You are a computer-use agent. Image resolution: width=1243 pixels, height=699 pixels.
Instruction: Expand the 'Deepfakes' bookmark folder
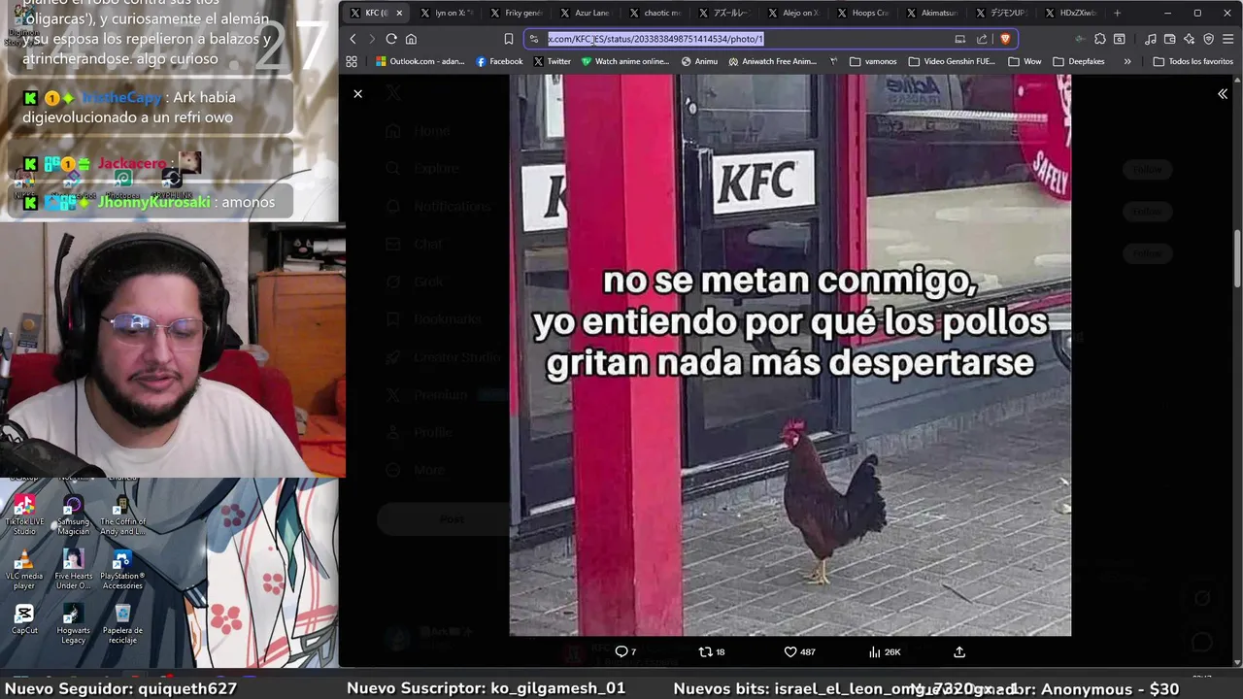point(1079,61)
